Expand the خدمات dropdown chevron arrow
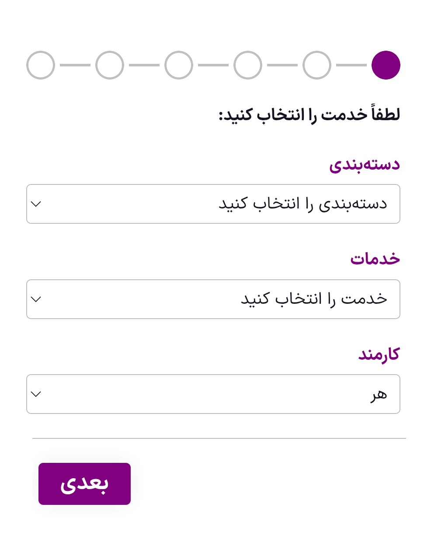The width and height of the screenshot is (424, 535). coord(36,299)
